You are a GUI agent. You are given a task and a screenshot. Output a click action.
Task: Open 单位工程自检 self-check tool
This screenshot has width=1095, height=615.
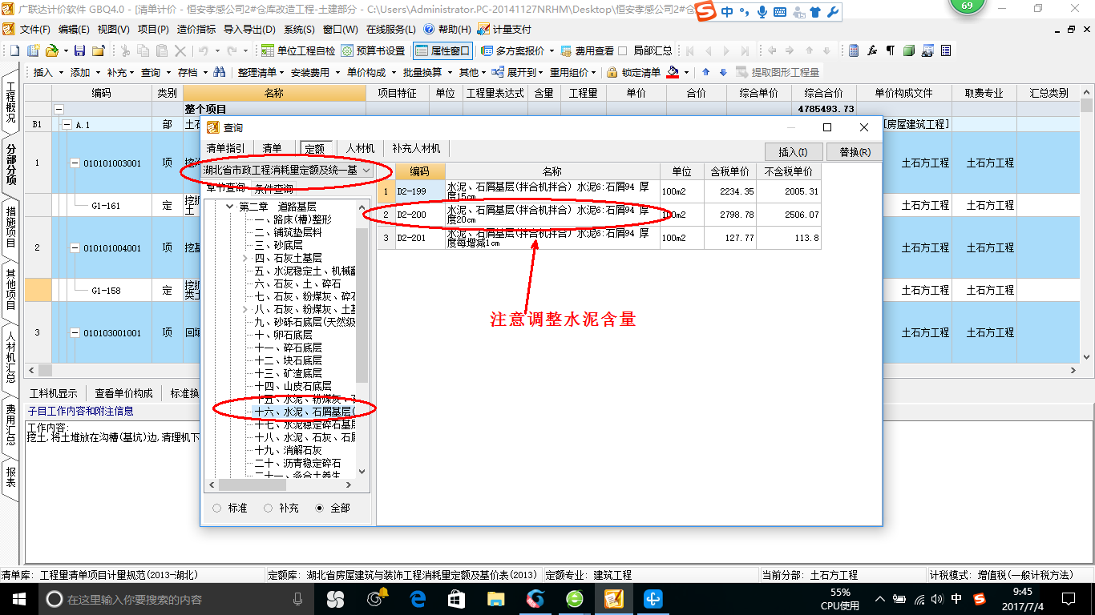(x=299, y=50)
